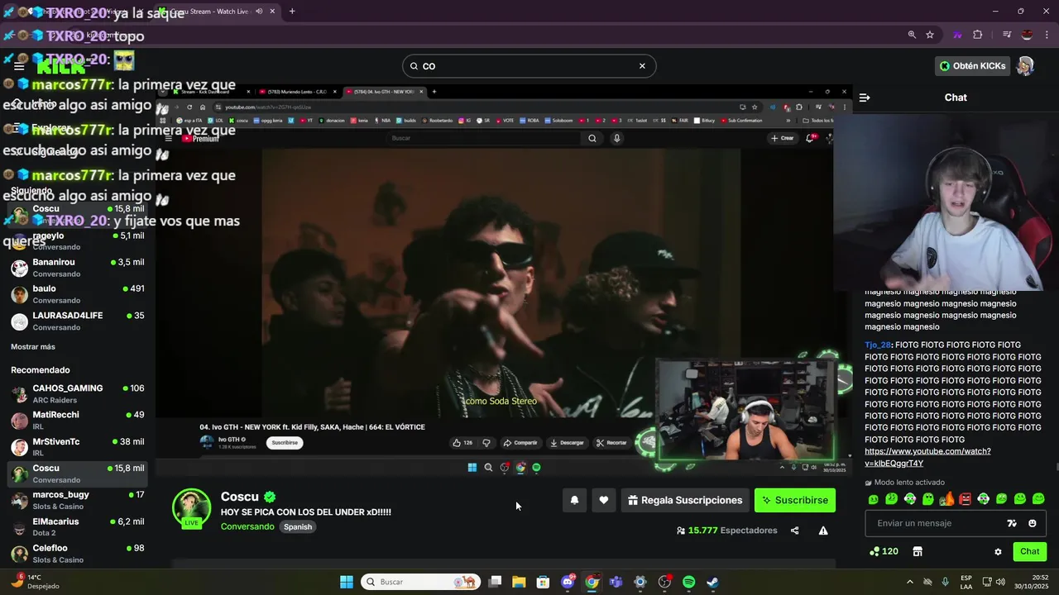
Task: Click Descargar on embedded YouTube video
Action: (567, 443)
